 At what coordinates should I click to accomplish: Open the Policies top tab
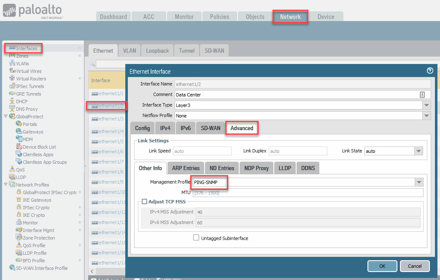click(219, 17)
